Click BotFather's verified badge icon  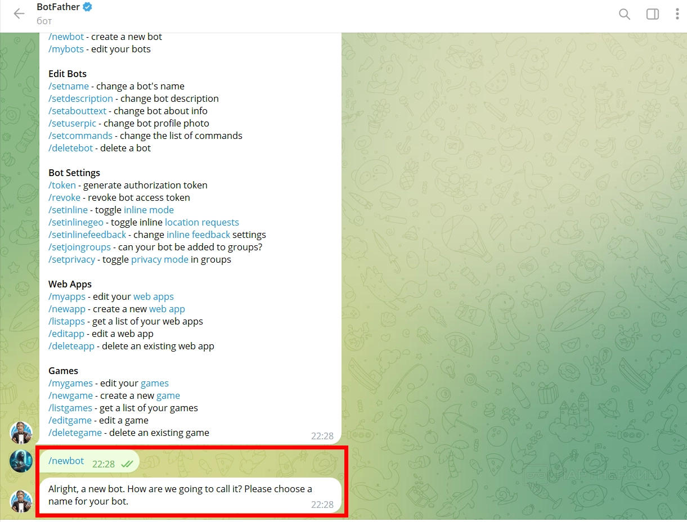click(87, 7)
